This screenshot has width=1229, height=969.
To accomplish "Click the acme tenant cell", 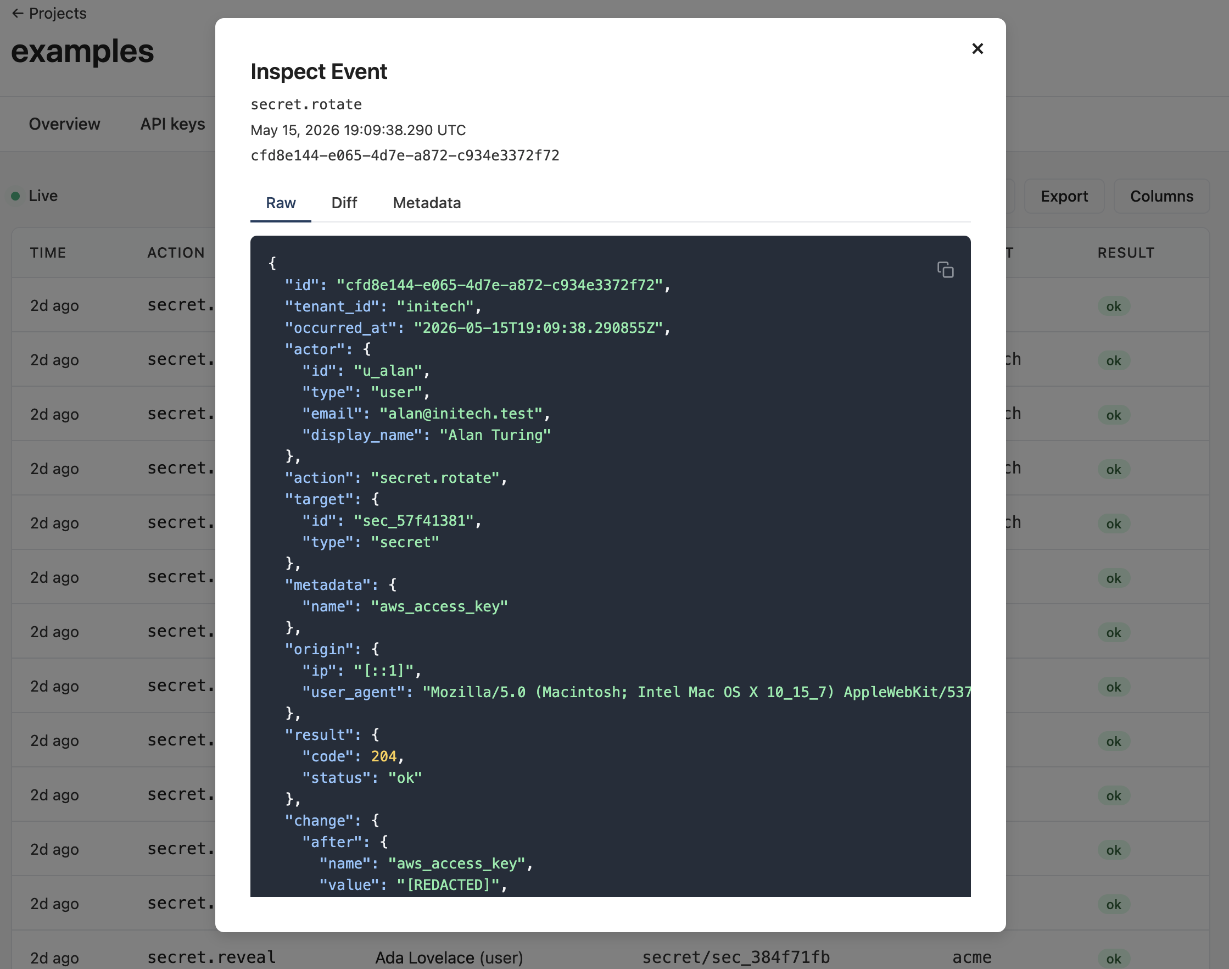I will coord(971,957).
